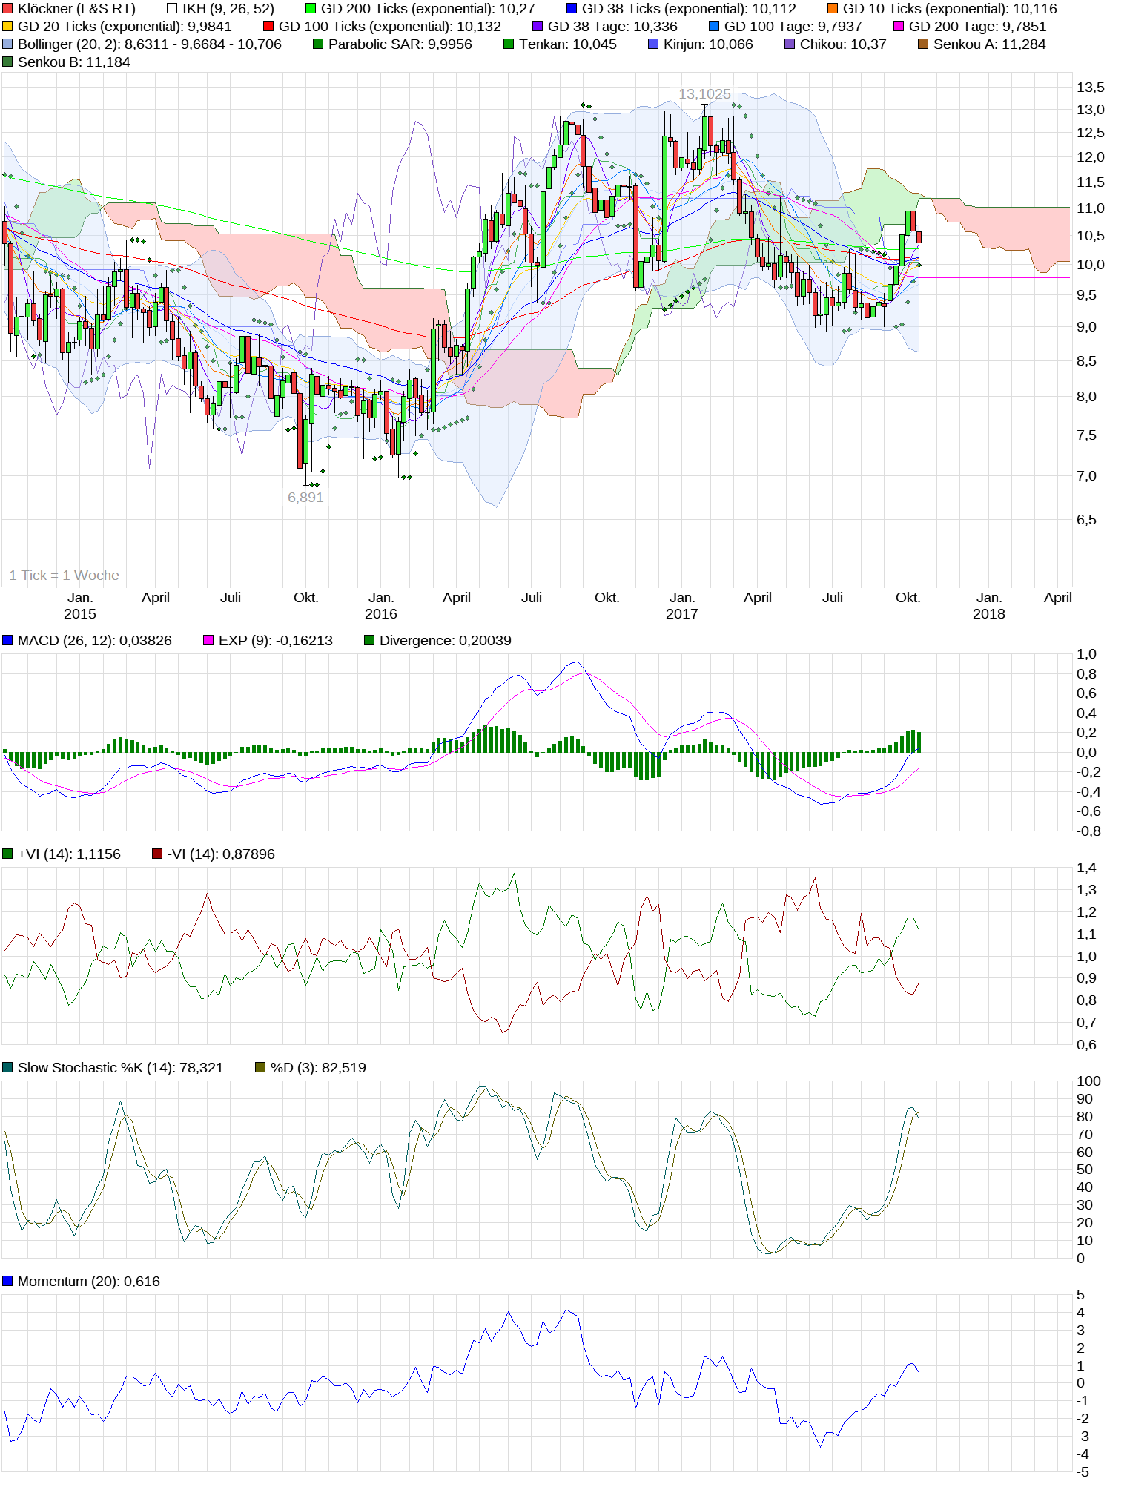Screen dimensions: 1127x1487
Task: Click the blue GD 38 Ticks legend swatch
Action: pos(572,9)
